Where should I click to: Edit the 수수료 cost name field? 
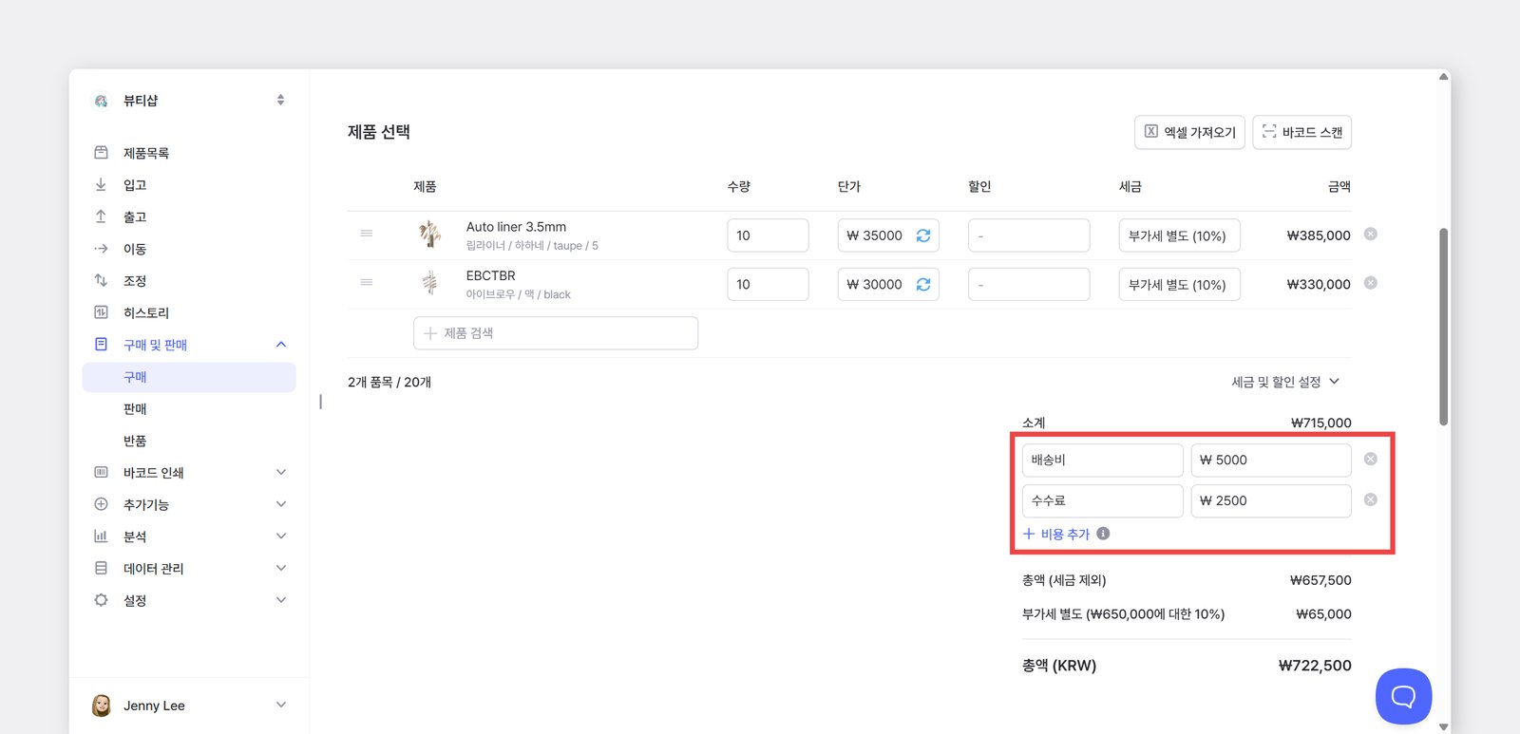coord(1102,500)
